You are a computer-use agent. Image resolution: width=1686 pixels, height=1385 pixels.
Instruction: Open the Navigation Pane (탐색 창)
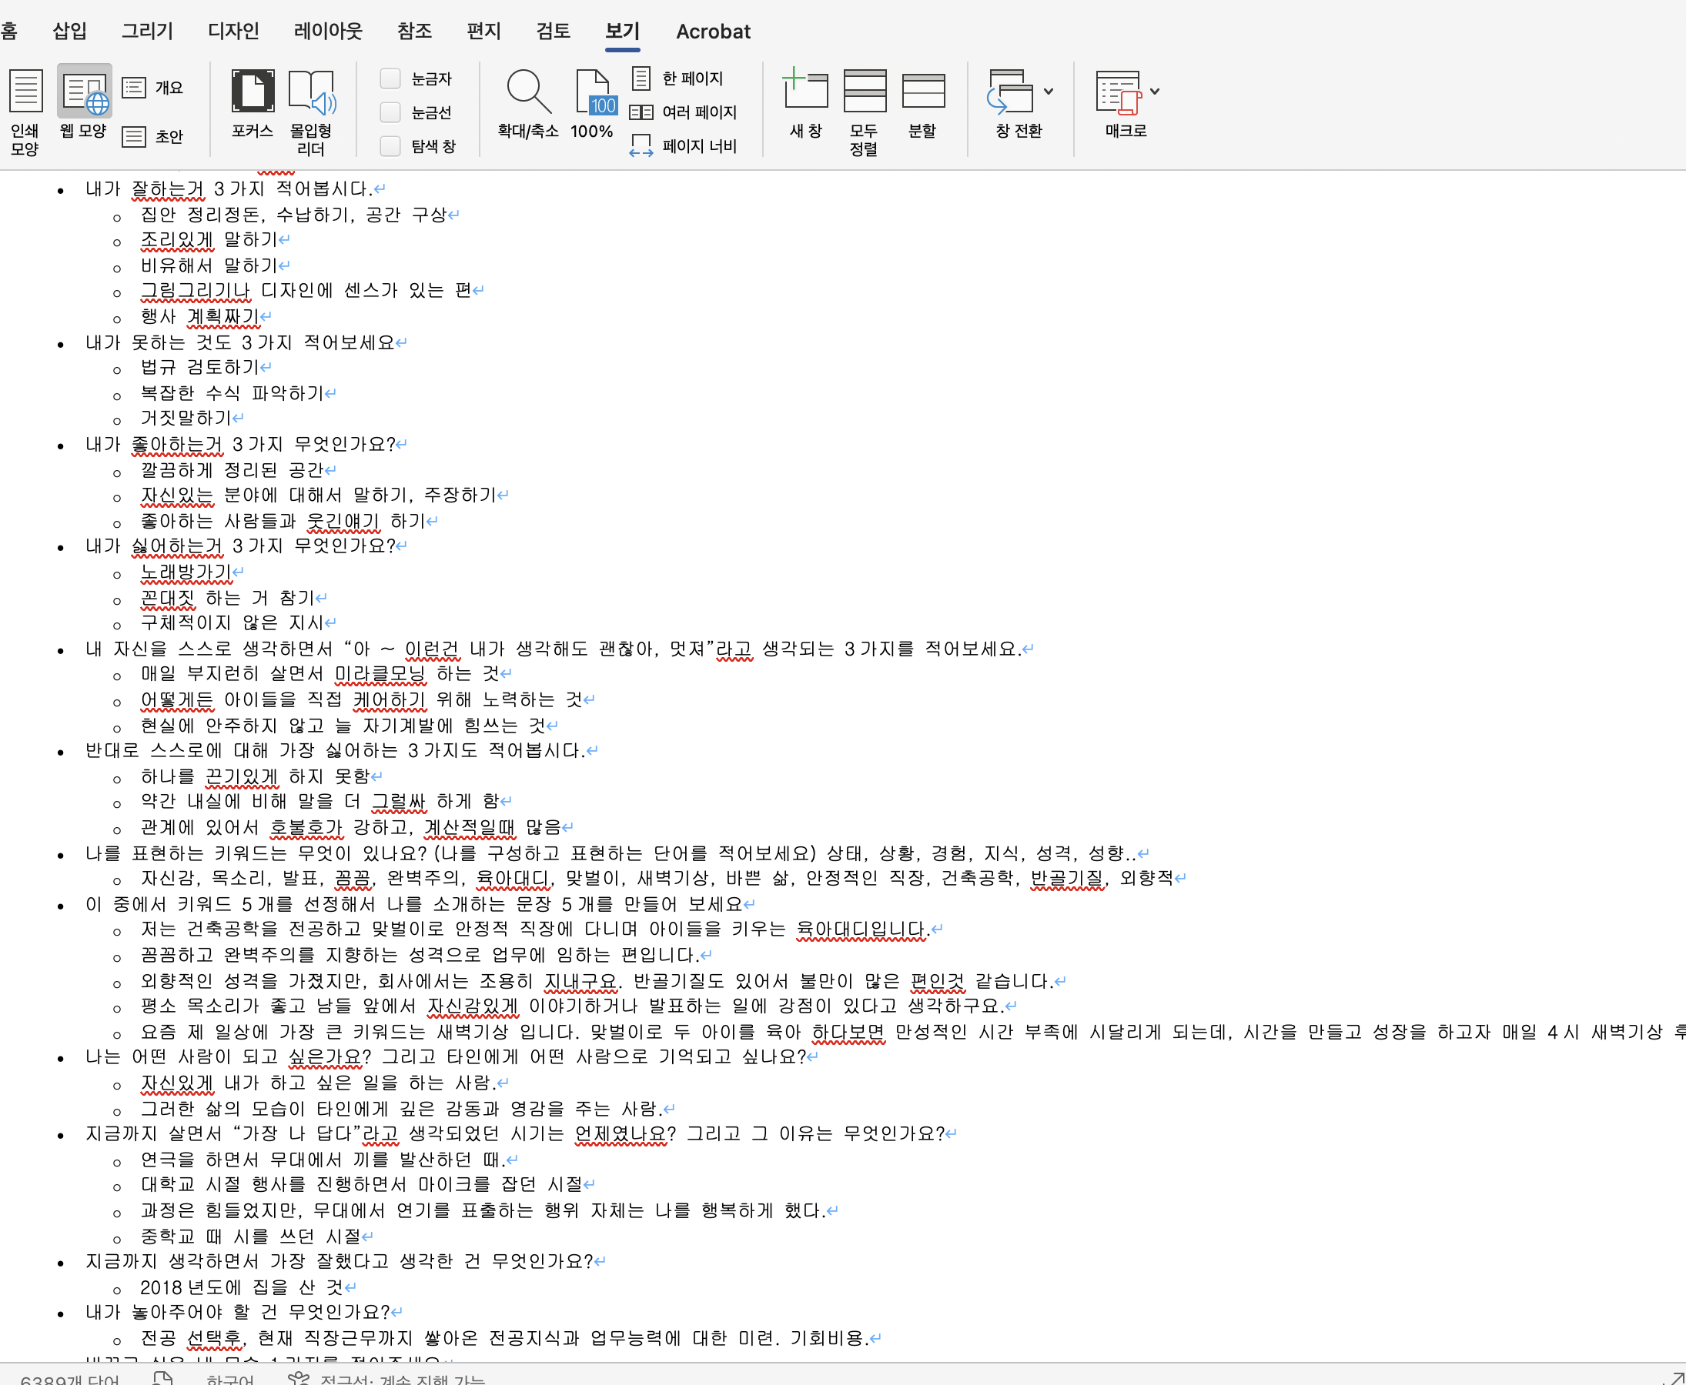[390, 145]
